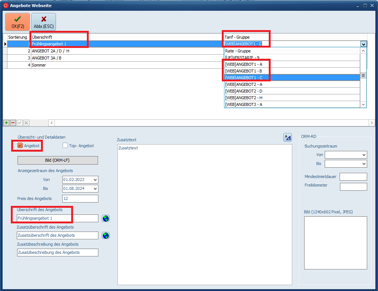The image size is (378, 291).
Task: Expand the Buchungszeitraum Von dropdown
Action: point(364,155)
